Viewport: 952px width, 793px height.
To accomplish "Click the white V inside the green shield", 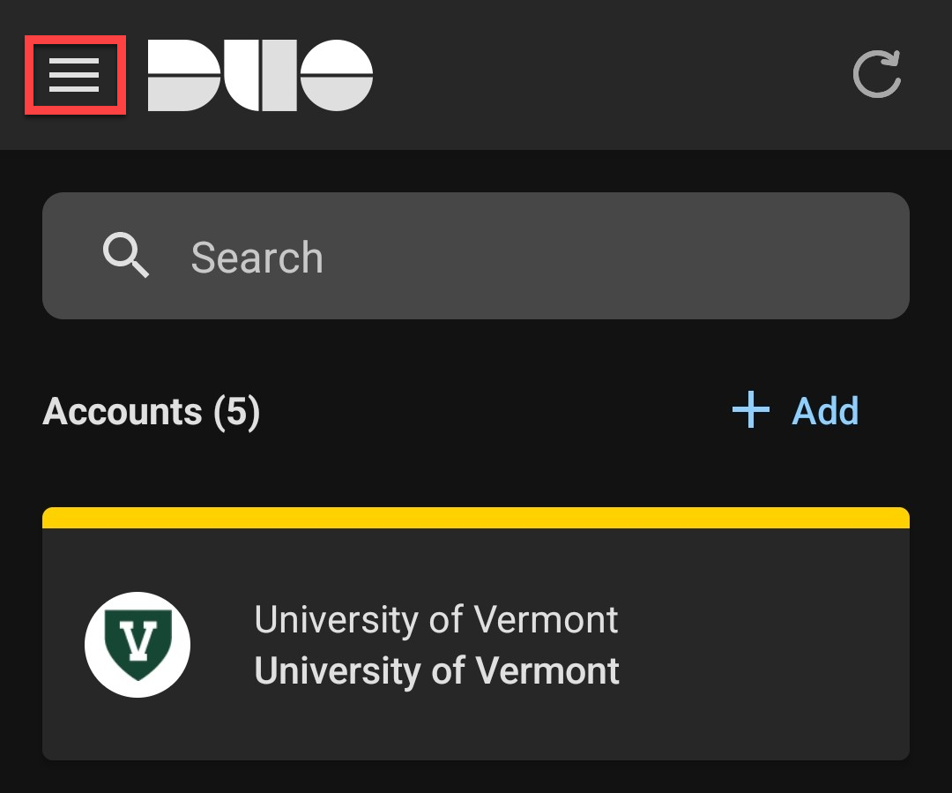I will [138, 640].
